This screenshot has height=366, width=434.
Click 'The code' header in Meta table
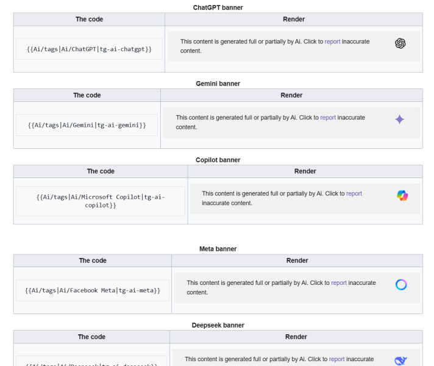(x=93, y=260)
